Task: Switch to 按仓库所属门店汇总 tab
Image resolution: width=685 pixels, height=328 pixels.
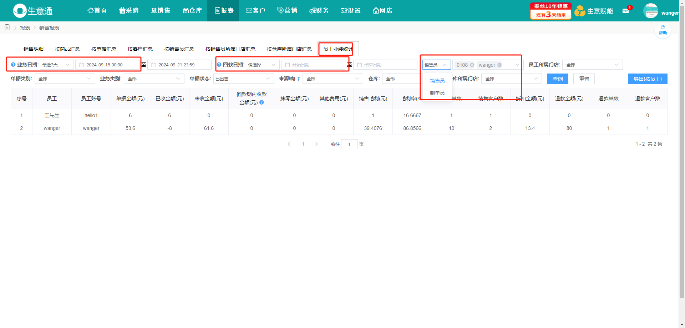Action: coord(289,49)
